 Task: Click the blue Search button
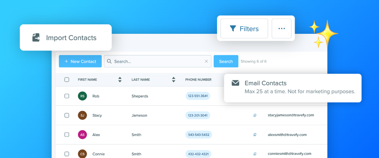[x=226, y=61]
